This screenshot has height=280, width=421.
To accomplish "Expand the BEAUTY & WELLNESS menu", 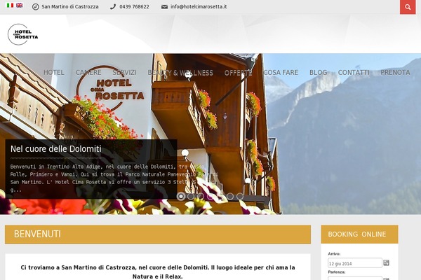I will click(x=180, y=72).
